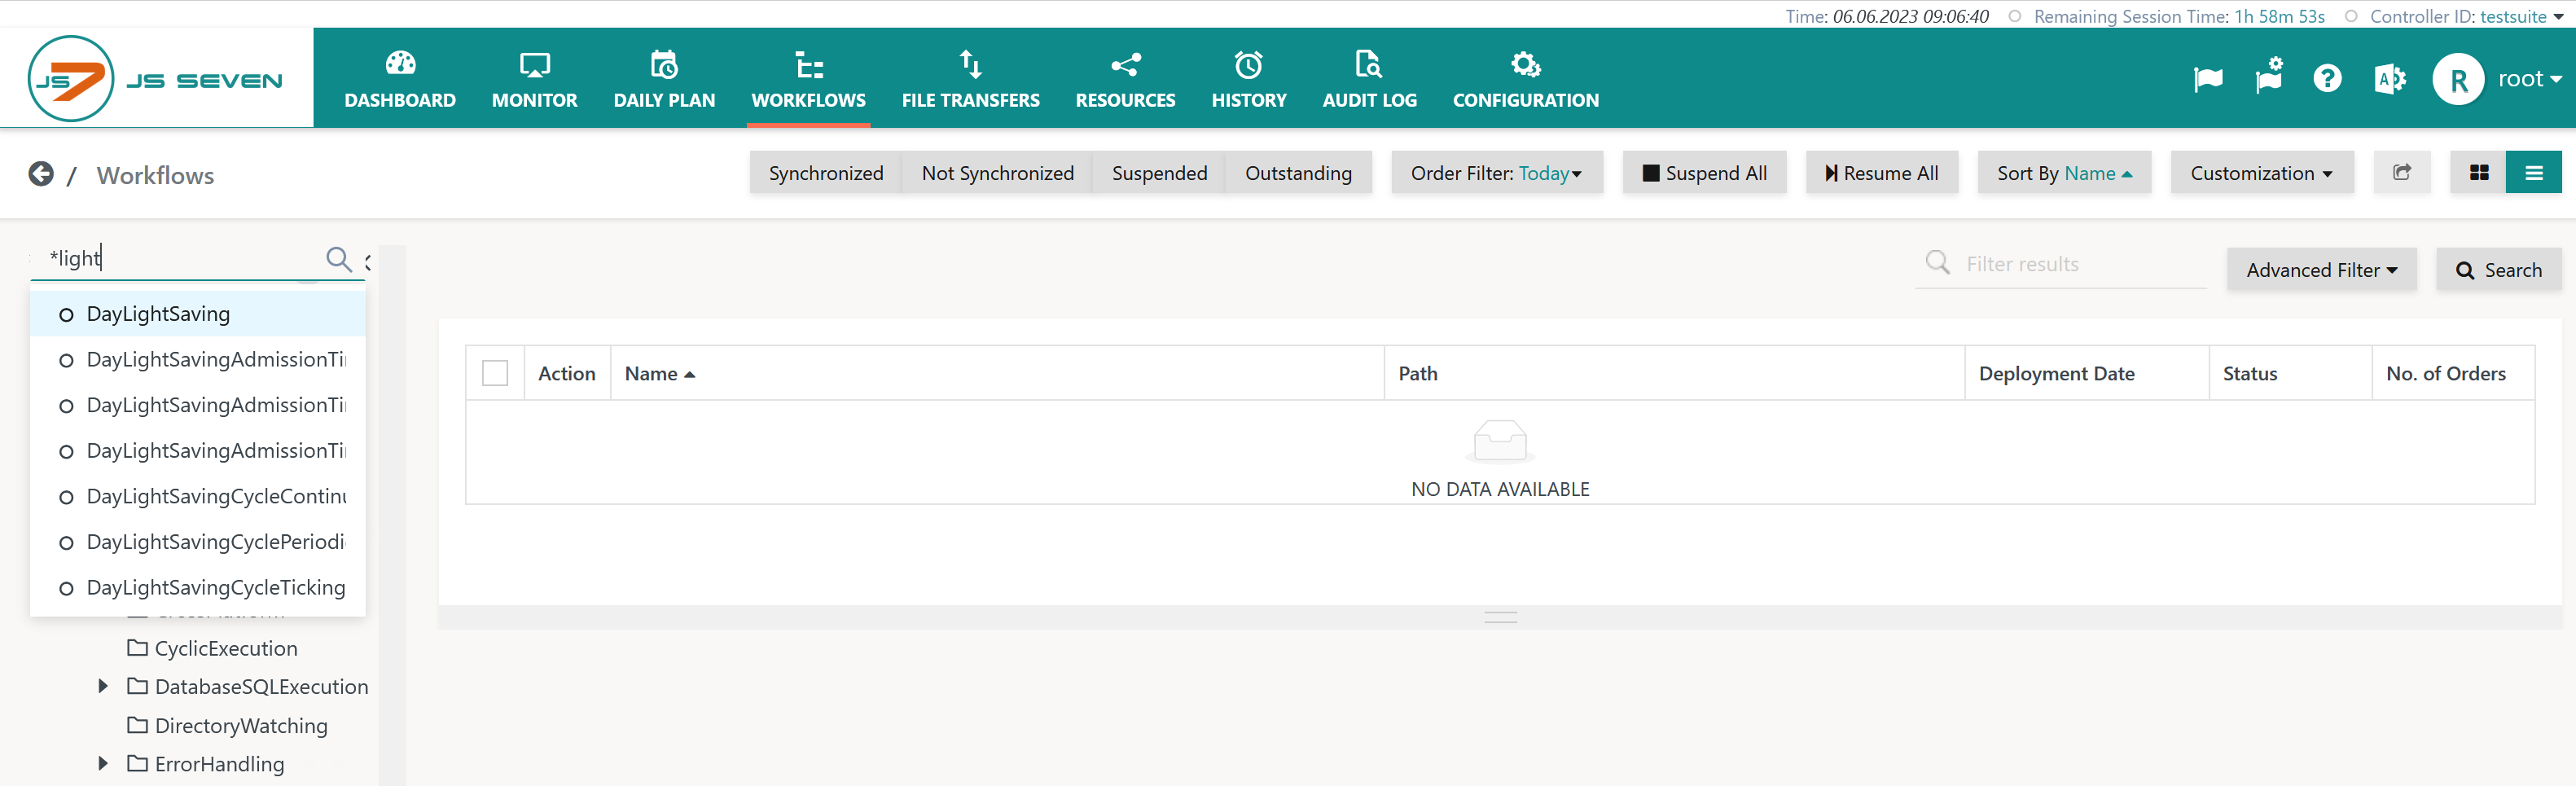2576x786 pixels.
Task: Click the Workflows breadcrumb
Action: (155, 175)
